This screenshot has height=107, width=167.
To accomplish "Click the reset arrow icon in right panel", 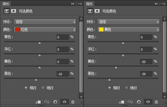I will (139, 102).
